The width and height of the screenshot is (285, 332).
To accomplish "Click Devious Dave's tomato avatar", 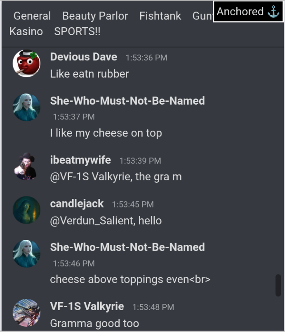I will 26,63.
